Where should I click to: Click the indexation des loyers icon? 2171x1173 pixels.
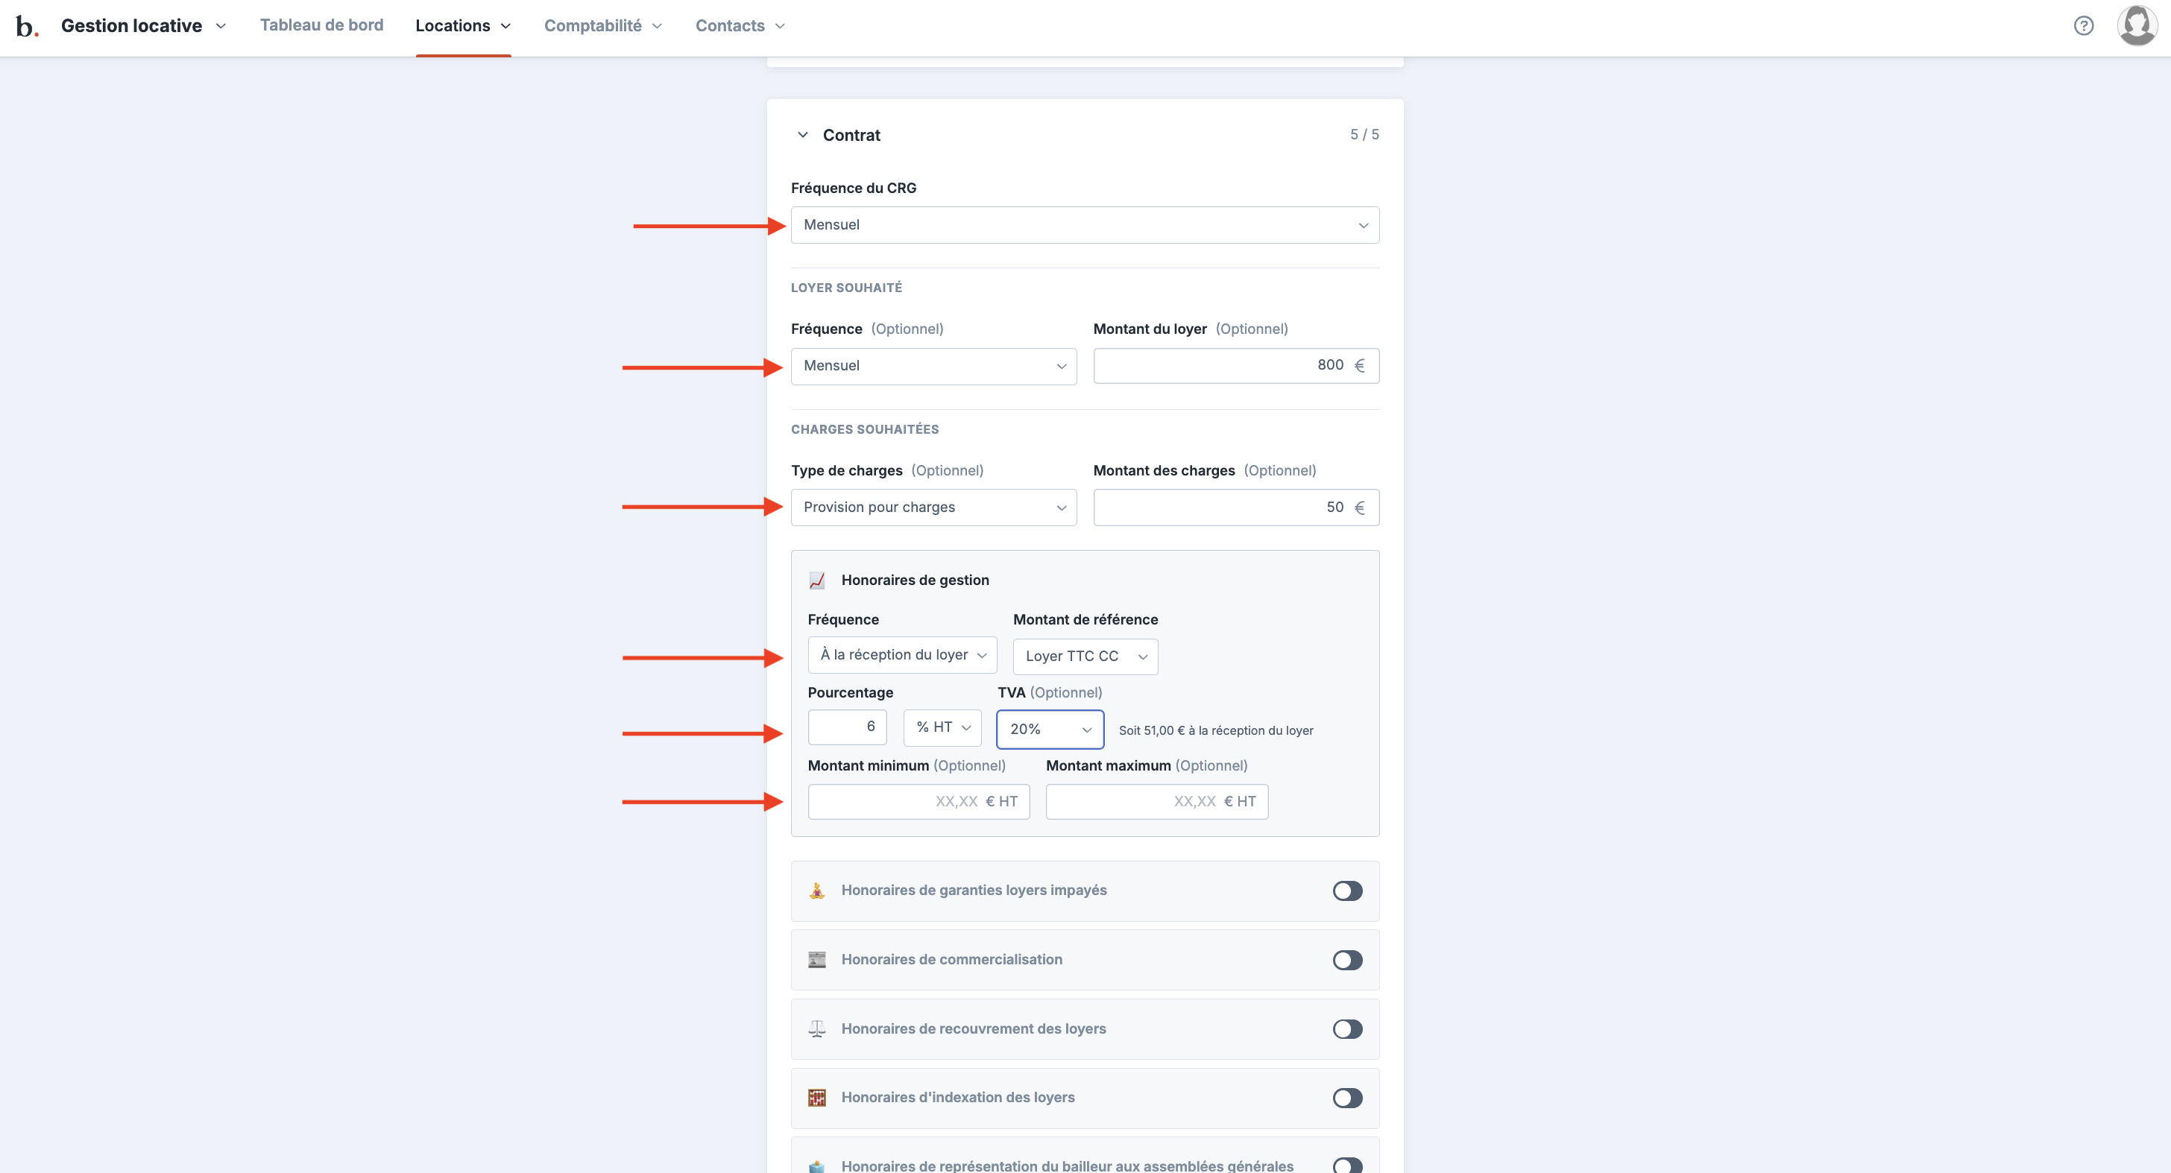[816, 1097]
